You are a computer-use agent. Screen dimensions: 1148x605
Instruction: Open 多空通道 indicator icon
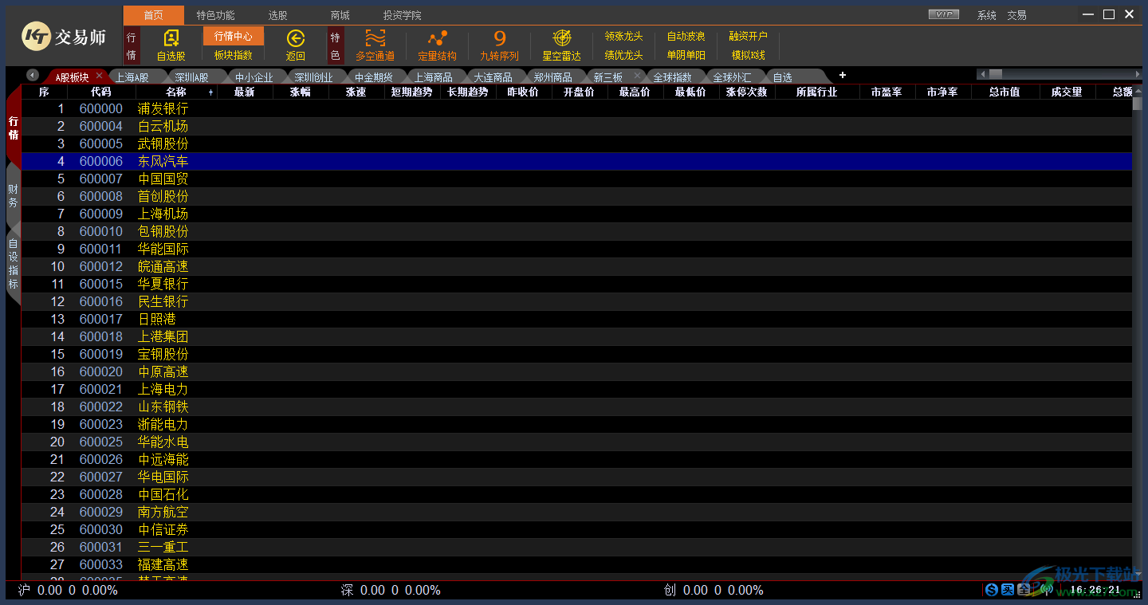pos(375,39)
